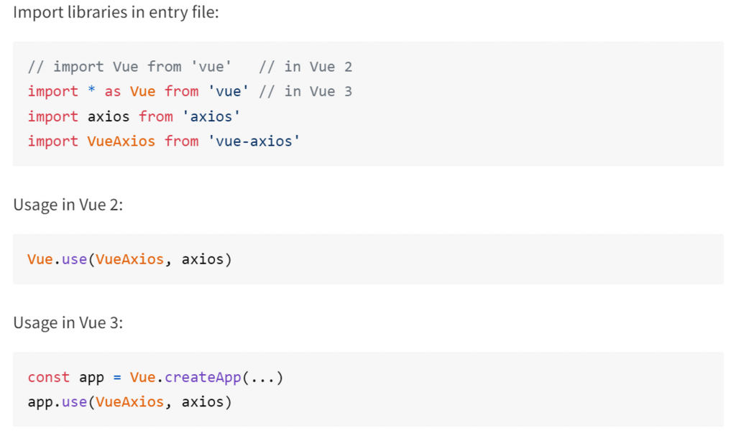Click the "Usage in Vue 3:" text
Image resolution: width=736 pixels, height=433 pixels.
[68, 322]
